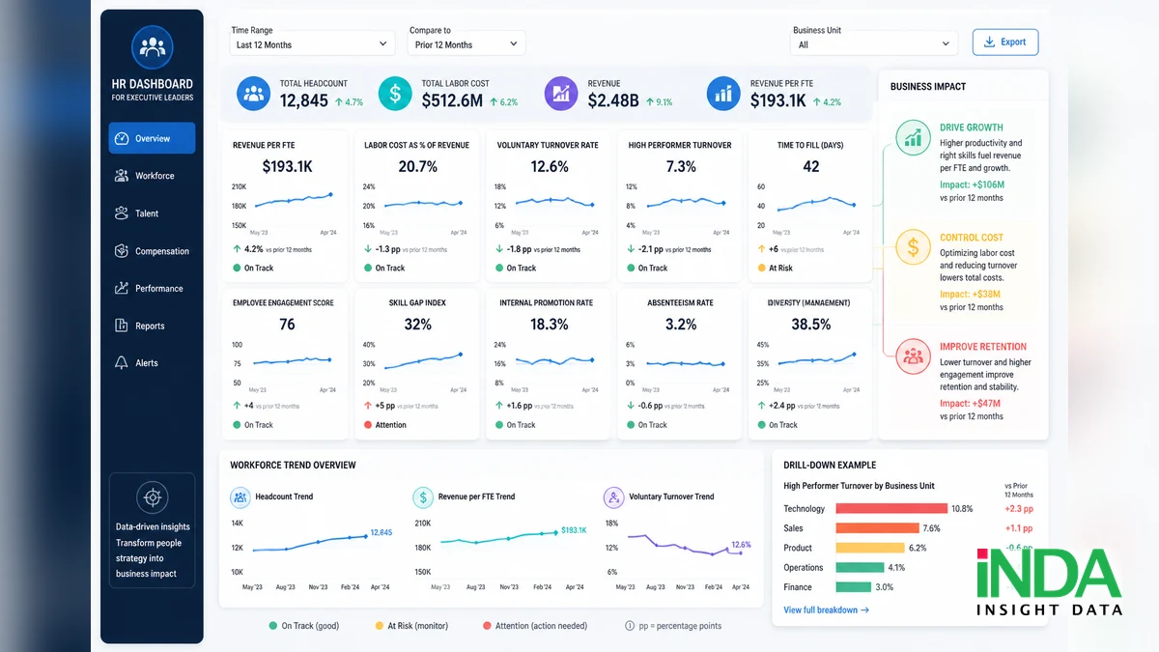The height and width of the screenshot is (652, 1159).
Task: Click the Attention status under Skill Gap Index
Action: coord(385,425)
